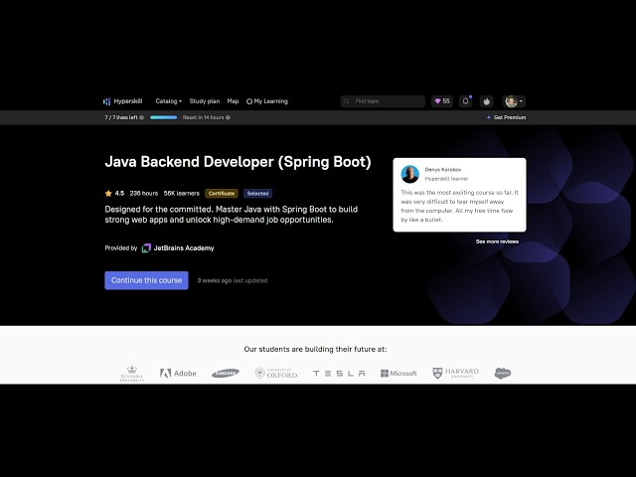Go to Study plan
The height and width of the screenshot is (477, 636).
pos(205,101)
